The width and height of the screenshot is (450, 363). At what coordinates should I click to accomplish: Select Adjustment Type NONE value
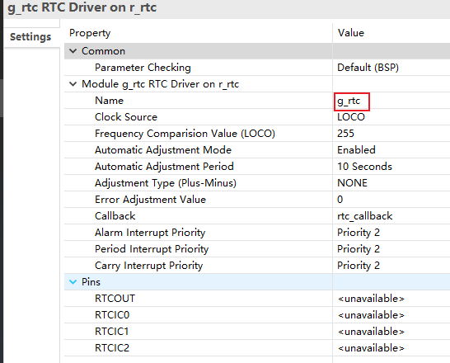click(391, 183)
